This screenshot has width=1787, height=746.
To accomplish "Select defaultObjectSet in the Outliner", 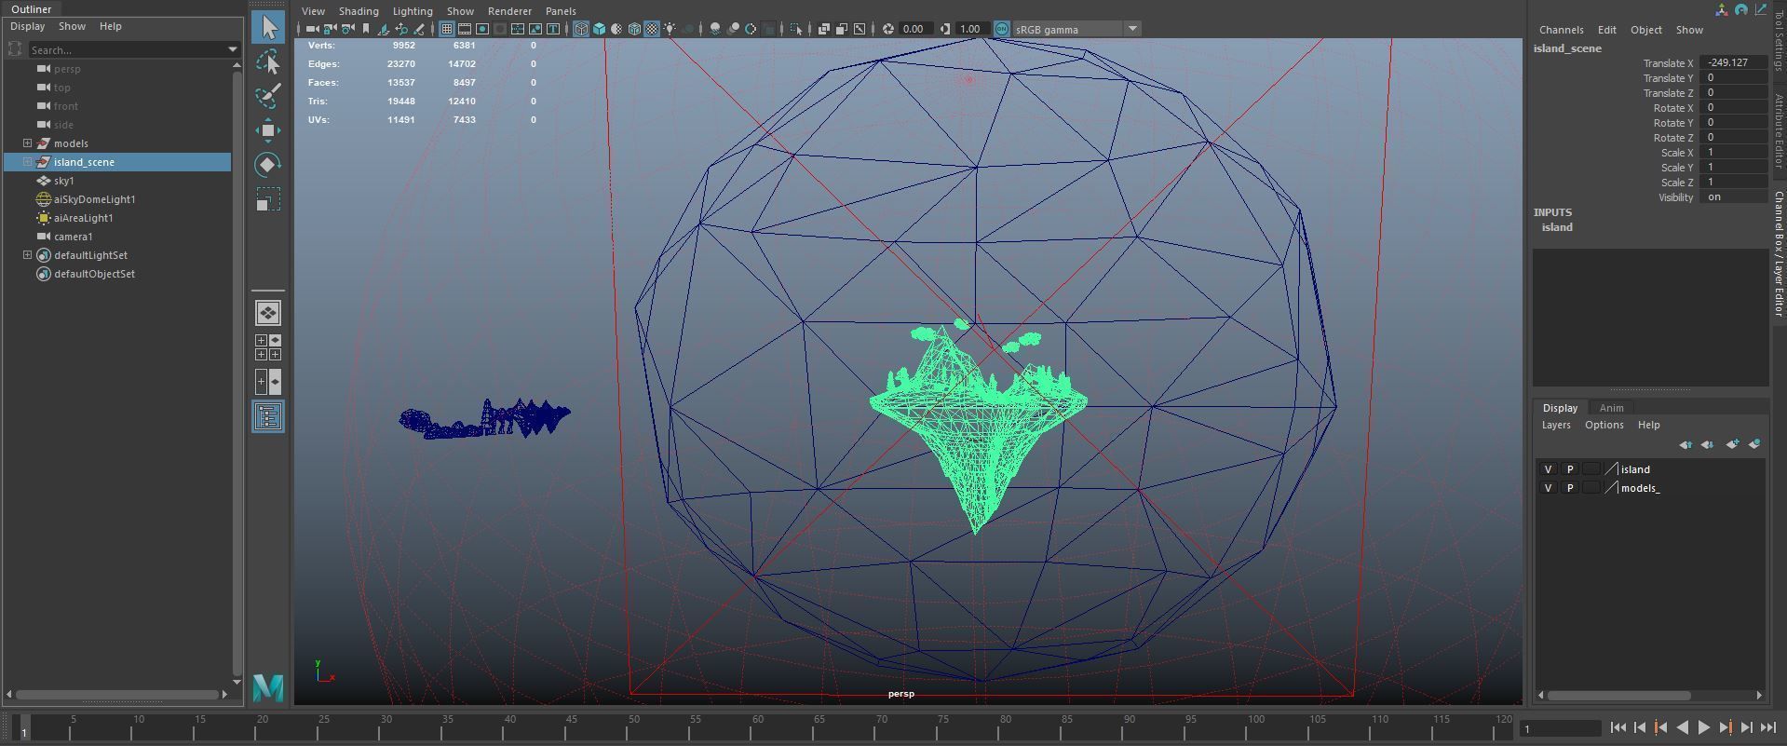I will (x=94, y=274).
